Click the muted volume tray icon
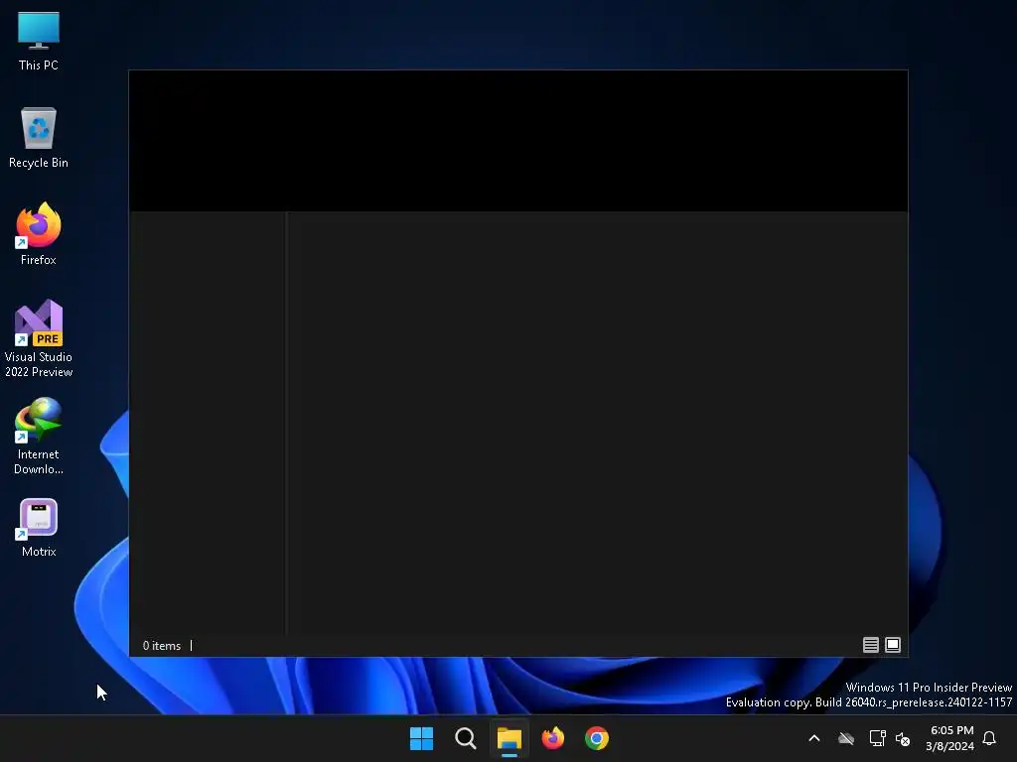Screen dimensions: 1017x762 tap(903, 738)
